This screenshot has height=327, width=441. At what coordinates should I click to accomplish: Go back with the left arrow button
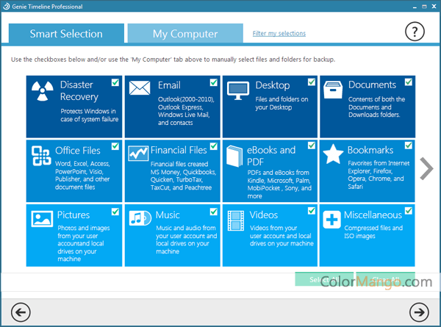coord(21,312)
